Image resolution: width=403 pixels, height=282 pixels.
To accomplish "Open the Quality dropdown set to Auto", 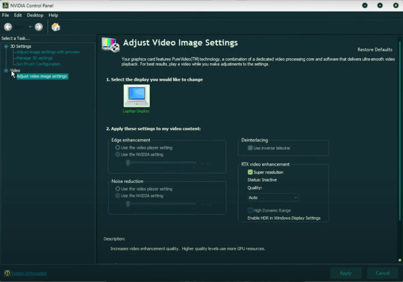I will [273, 197].
